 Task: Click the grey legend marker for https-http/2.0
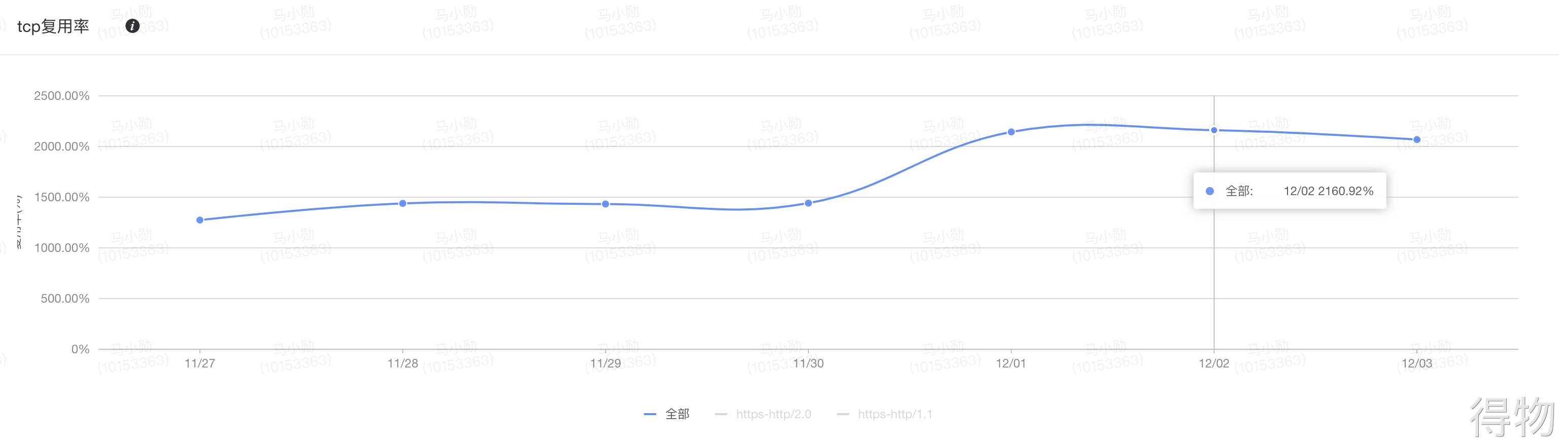click(x=721, y=414)
